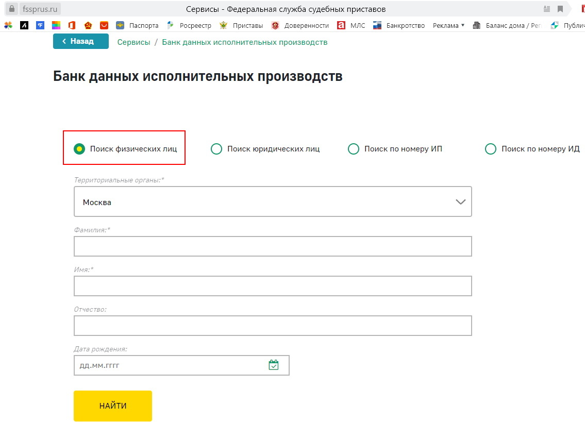Open the Доверенности bookmark
Viewport: 585px width, 422px height.
[307, 25]
